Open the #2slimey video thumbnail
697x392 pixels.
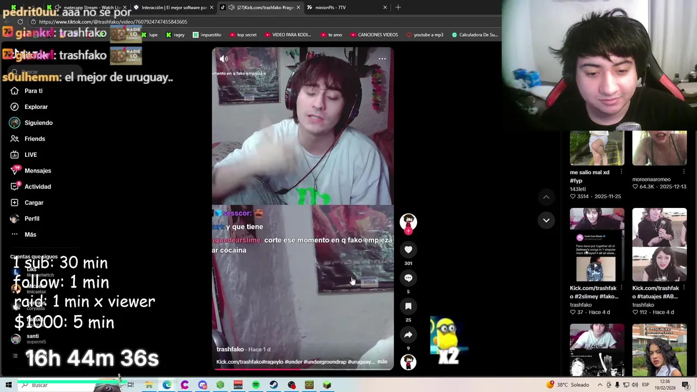[x=597, y=244]
